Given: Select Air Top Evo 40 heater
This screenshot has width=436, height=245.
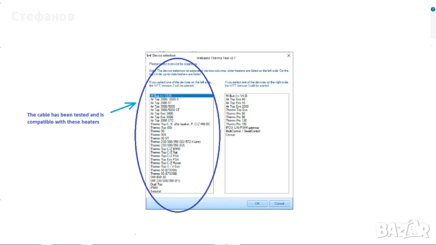Looking at the screenshot, I should pyautogui.click(x=236, y=99).
